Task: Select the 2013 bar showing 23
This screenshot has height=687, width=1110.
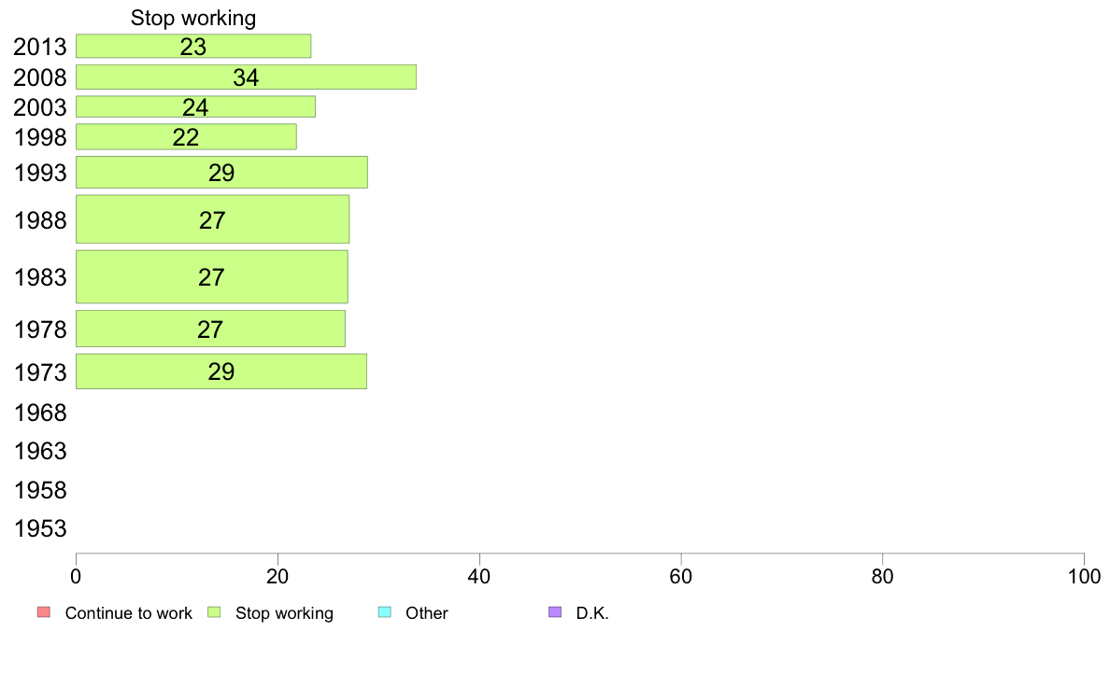Action: (x=193, y=46)
